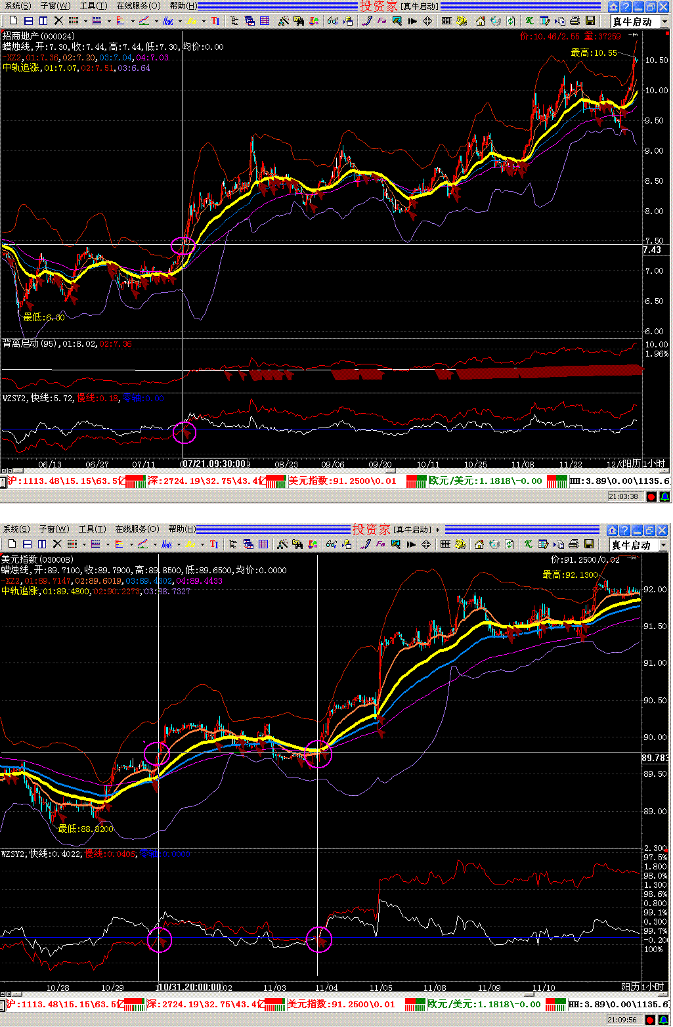The height and width of the screenshot is (1027, 673).
Task: Open 工具(T) menu in bottom window
Action: pos(92,529)
